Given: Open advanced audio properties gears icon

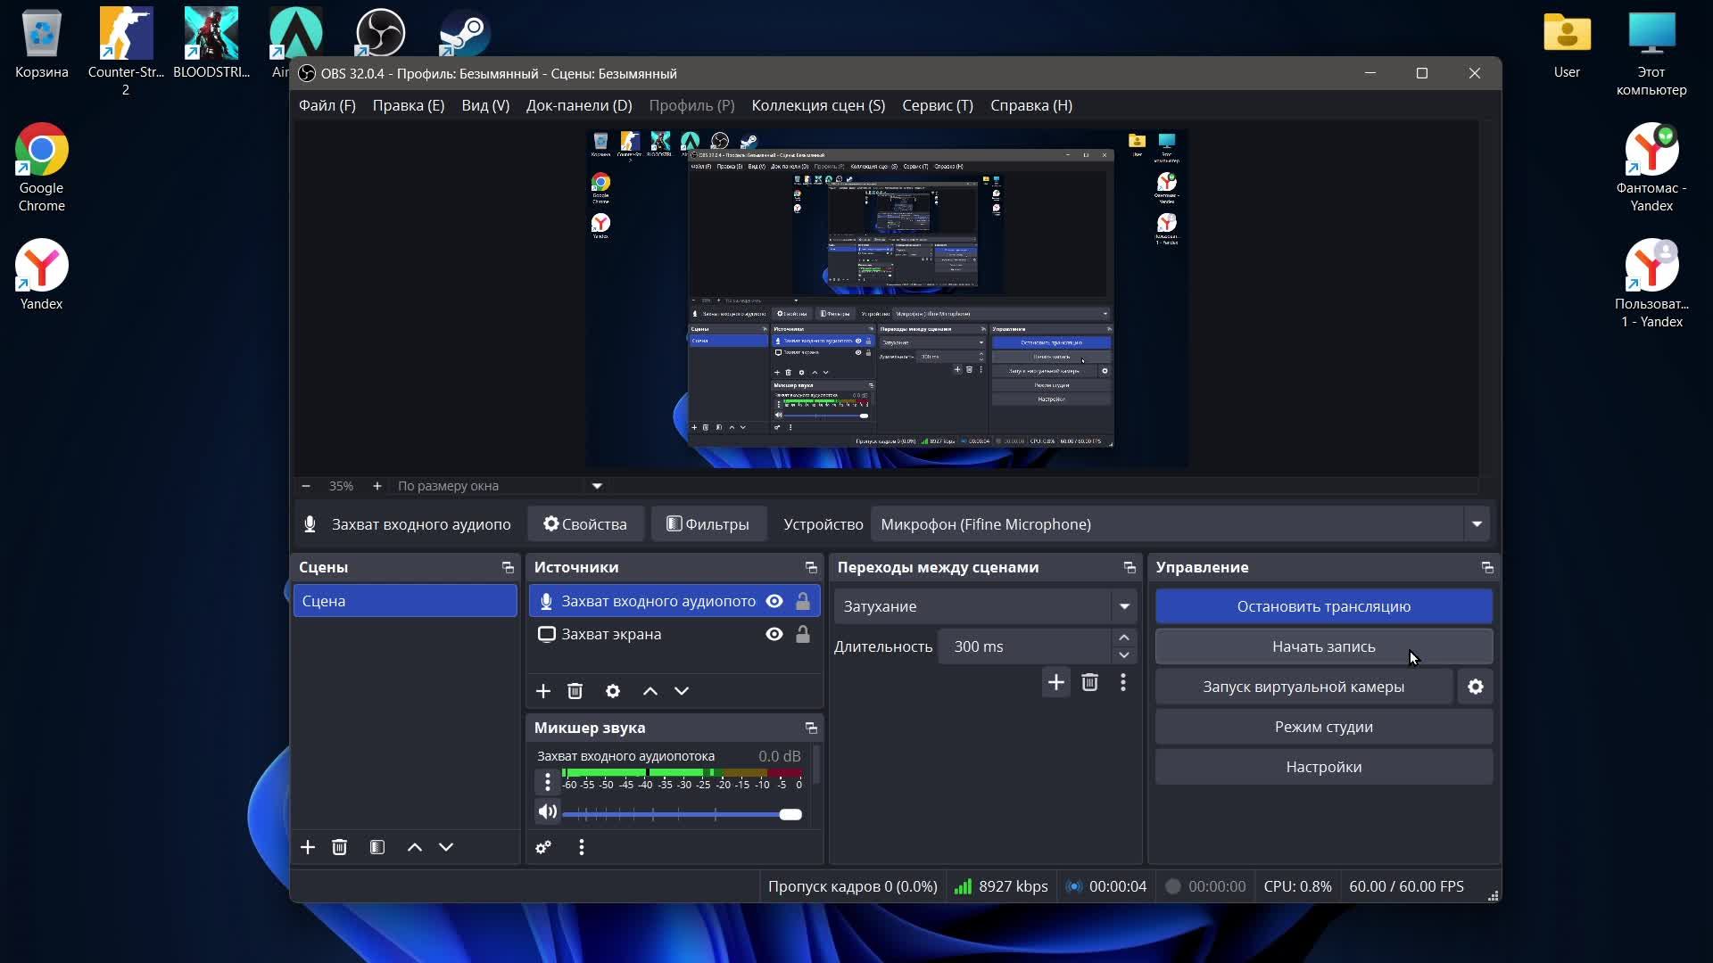Looking at the screenshot, I should [543, 847].
